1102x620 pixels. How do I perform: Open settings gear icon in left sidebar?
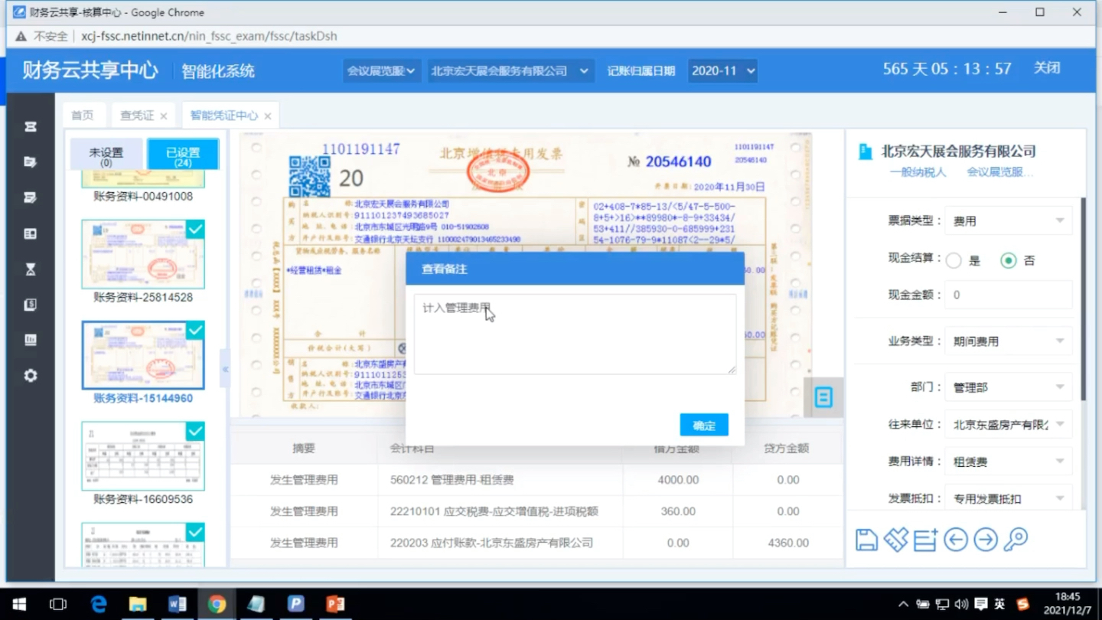tap(31, 376)
